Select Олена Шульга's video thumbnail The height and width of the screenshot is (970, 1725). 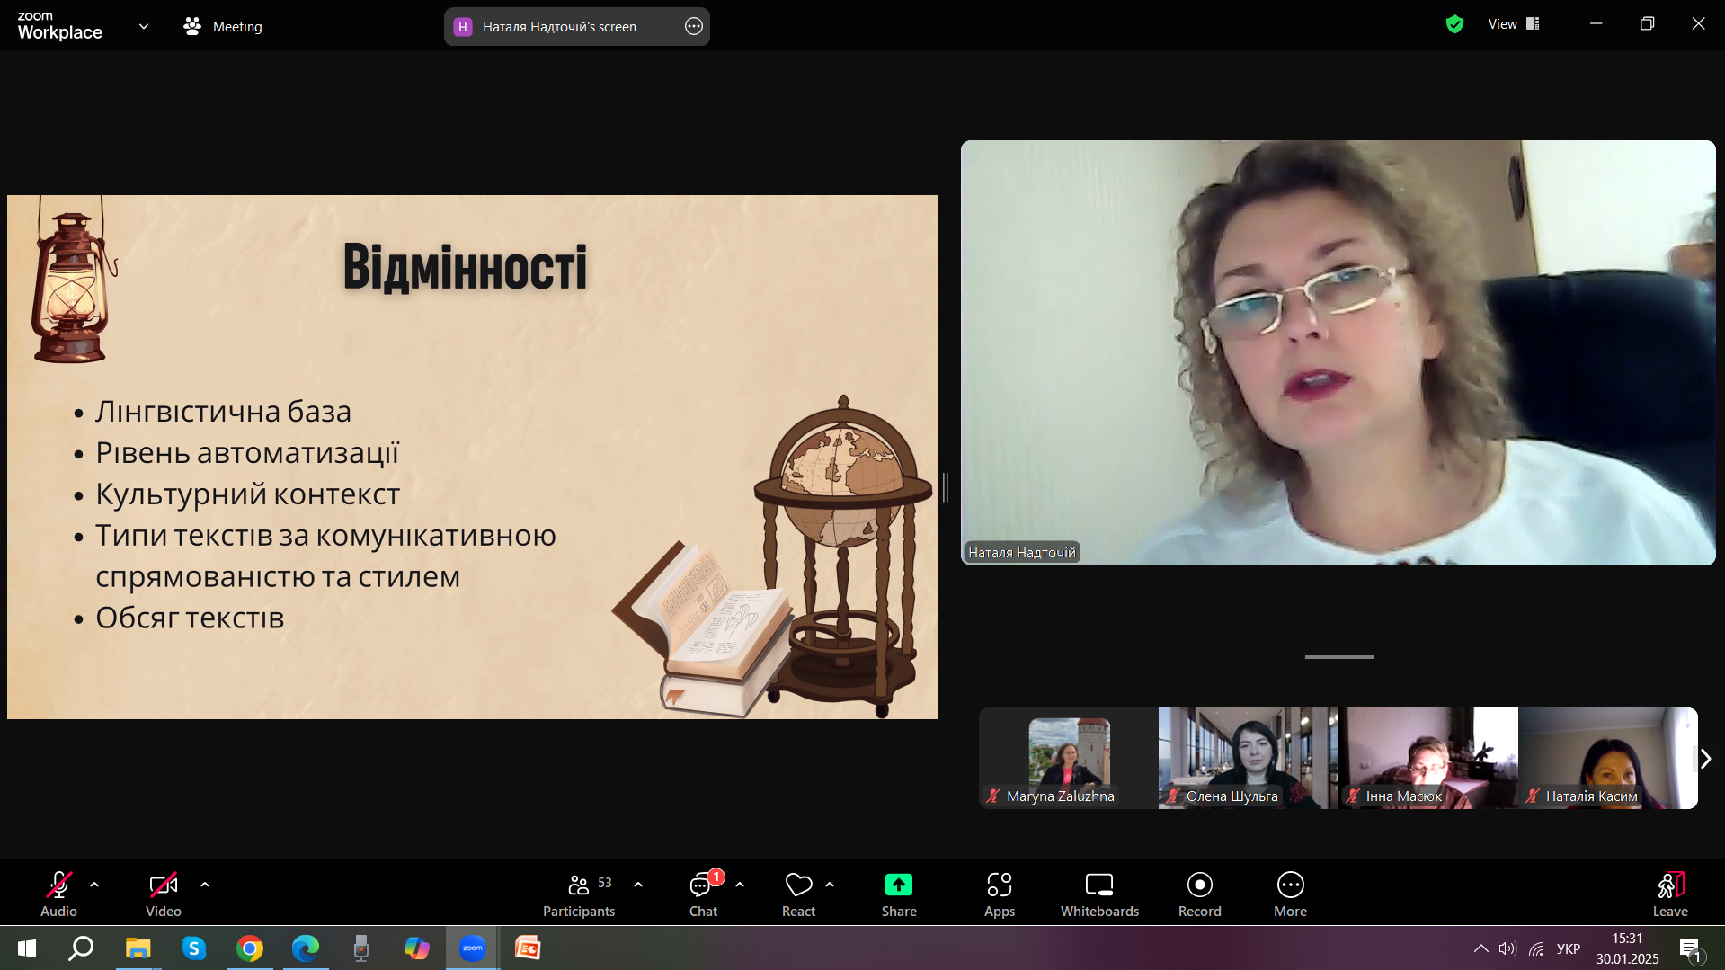click(x=1248, y=758)
